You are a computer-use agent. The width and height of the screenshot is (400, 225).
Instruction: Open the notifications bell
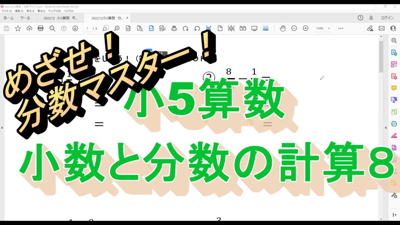pyautogui.click(x=371, y=18)
